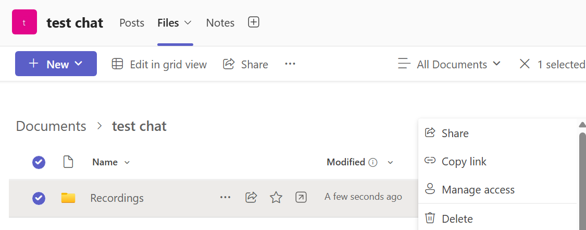Expand the Name column sort menu
586x230 pixels.
[x=127, y=163]
